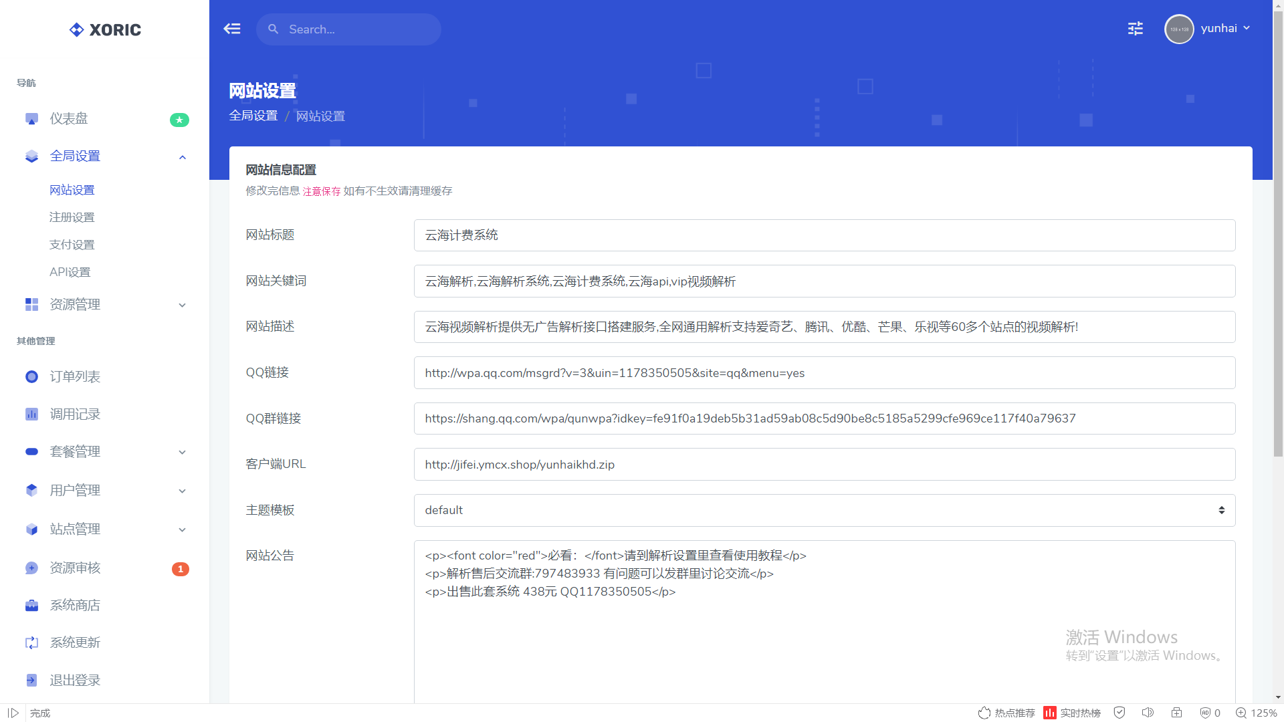Expand the 资源管理 chevron

(x=182, y=306)
